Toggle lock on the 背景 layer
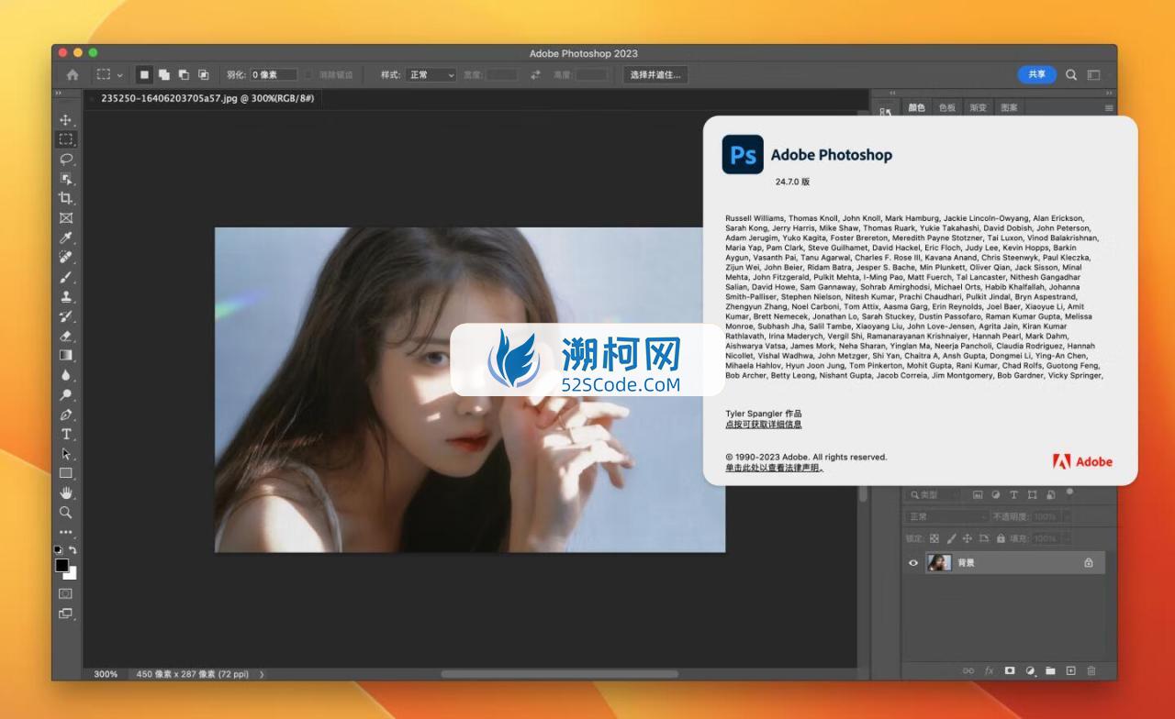 [x=1089, y=563]
